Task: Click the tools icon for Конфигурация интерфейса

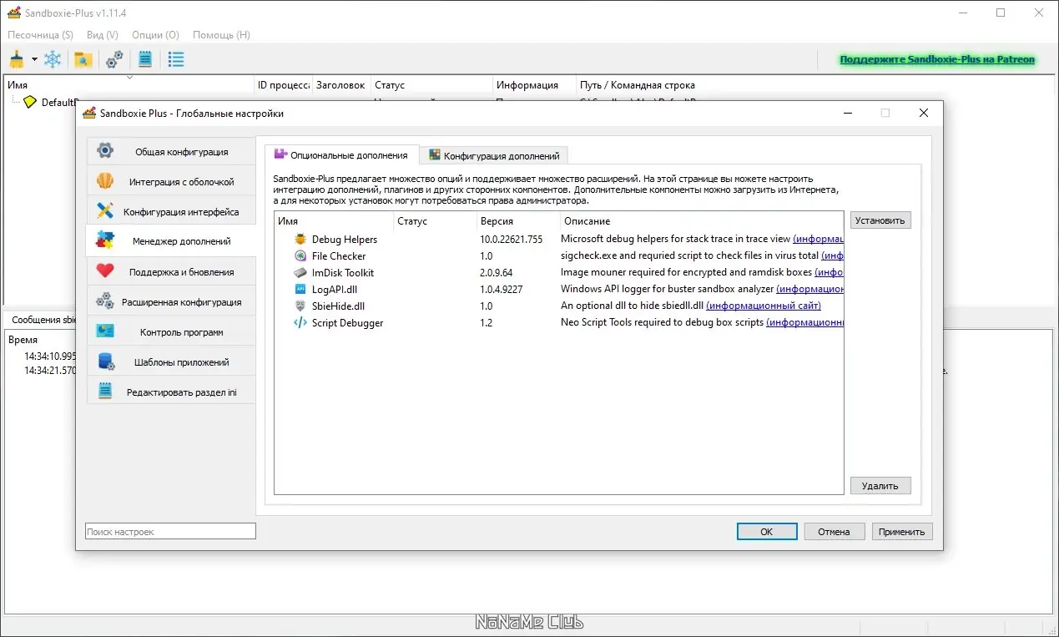Action: point(105,211)
